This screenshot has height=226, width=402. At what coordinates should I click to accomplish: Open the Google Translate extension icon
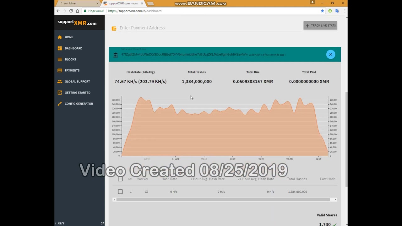click(337, 11)
